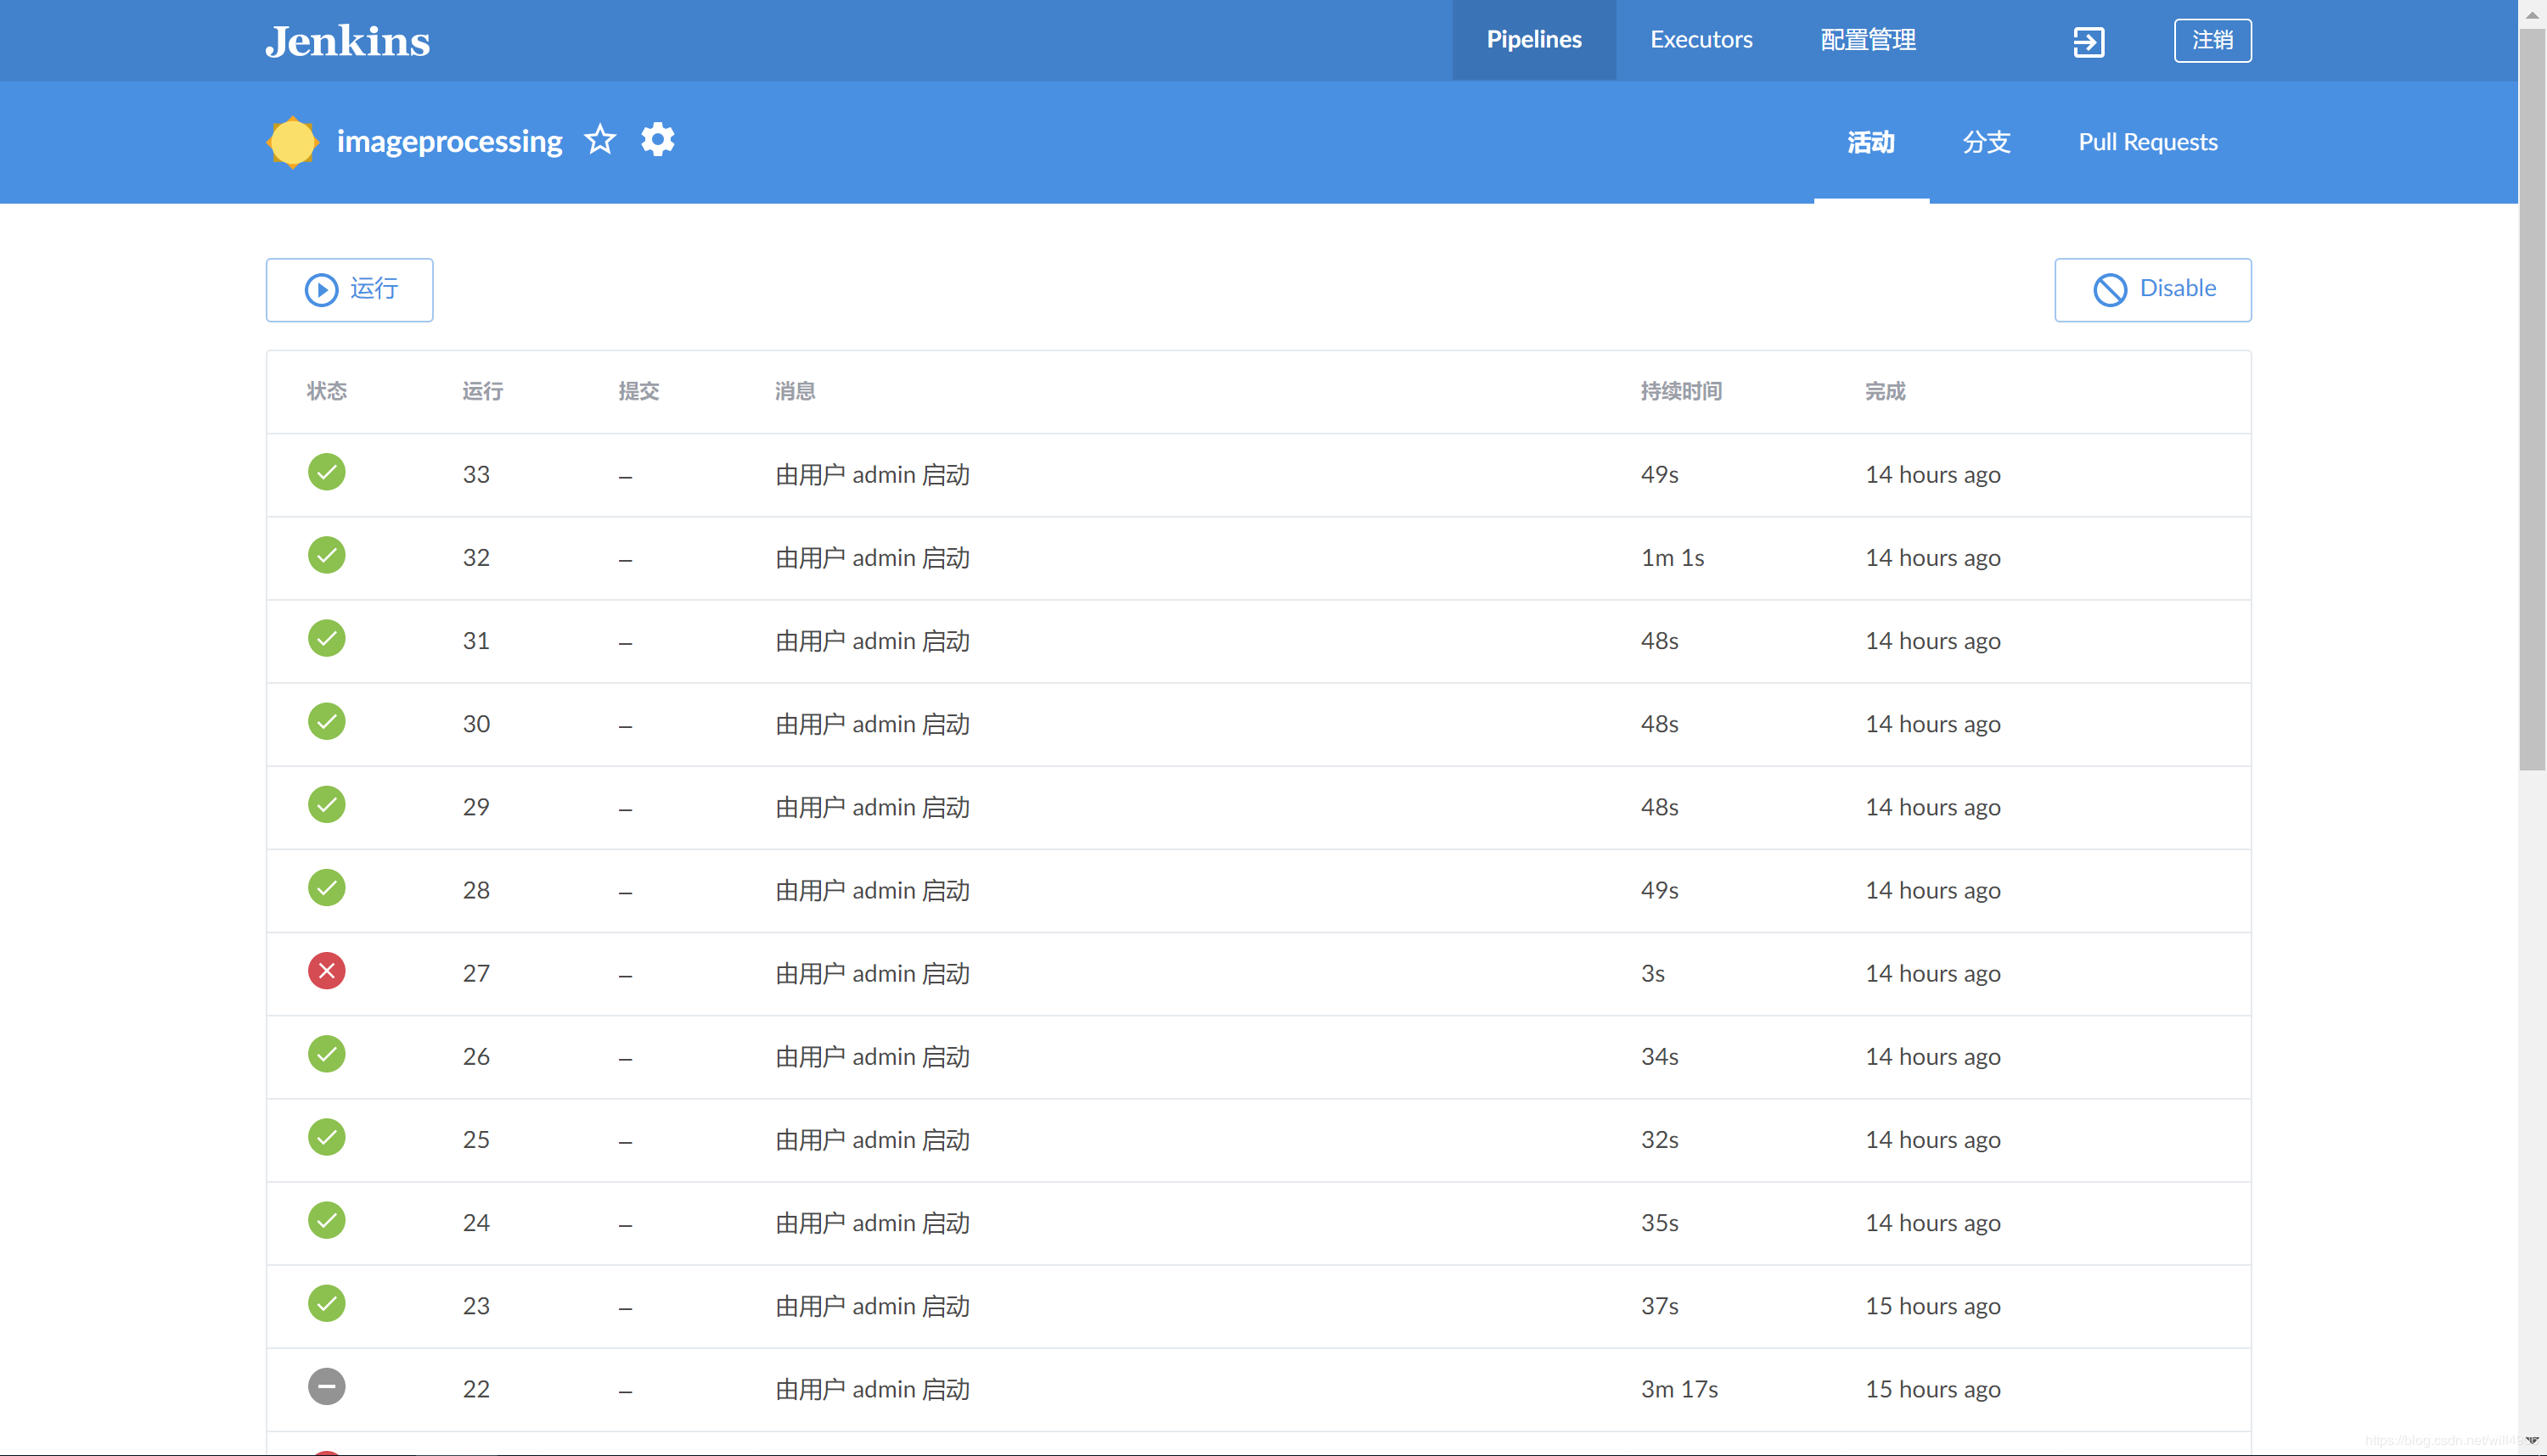Click the 完成 column header
2547x1456 pixels.
pyautogui.click(x=1885, y=391)
